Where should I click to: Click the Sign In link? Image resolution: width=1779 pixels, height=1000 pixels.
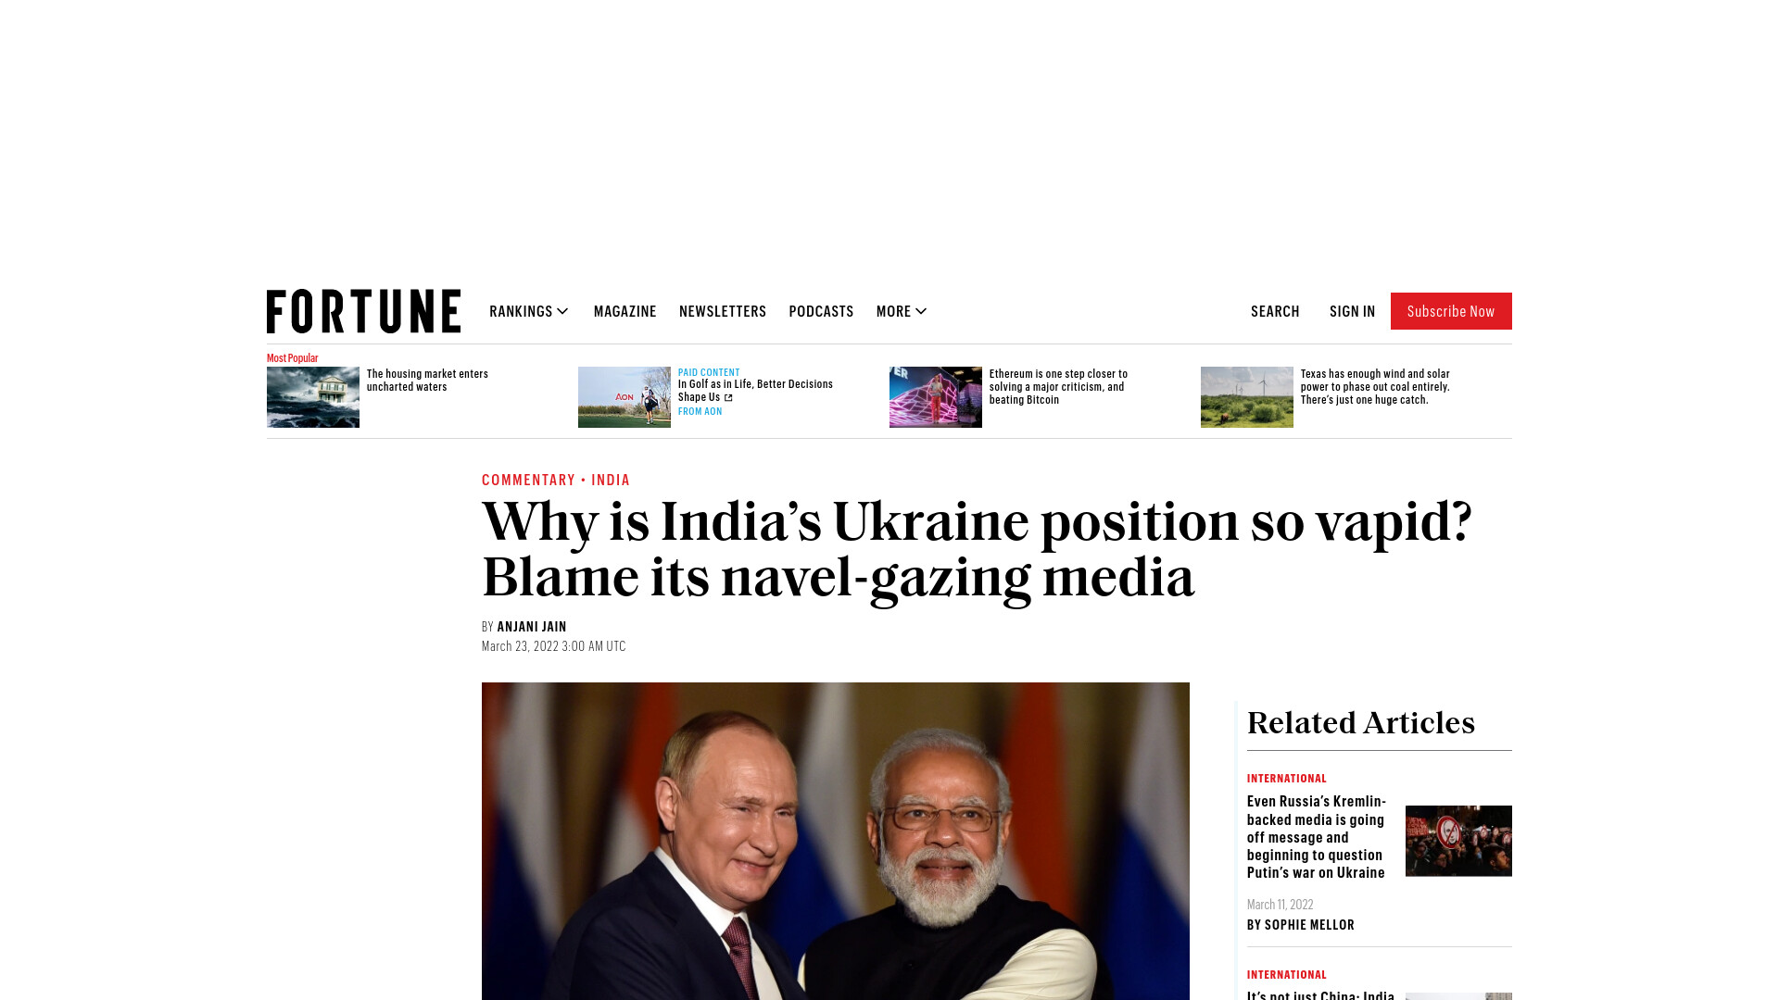tap(1352, 311)
